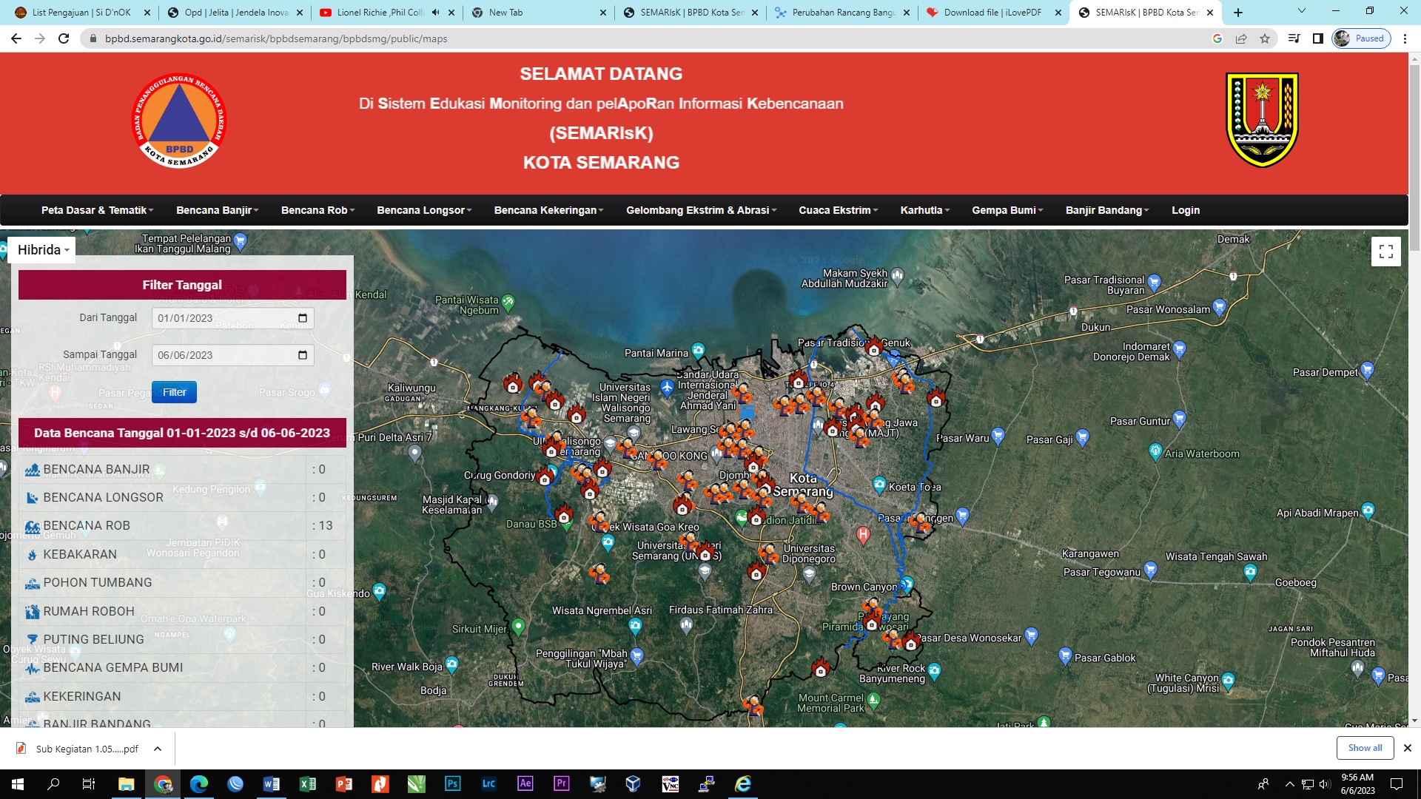This screenshot has width=1421, height=799.
Task: Switch to the Download file iLovePDF tab
Action: click(x=992, y=13)
